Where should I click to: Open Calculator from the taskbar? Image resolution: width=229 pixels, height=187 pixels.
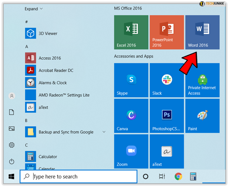click(x=193, y=177)
